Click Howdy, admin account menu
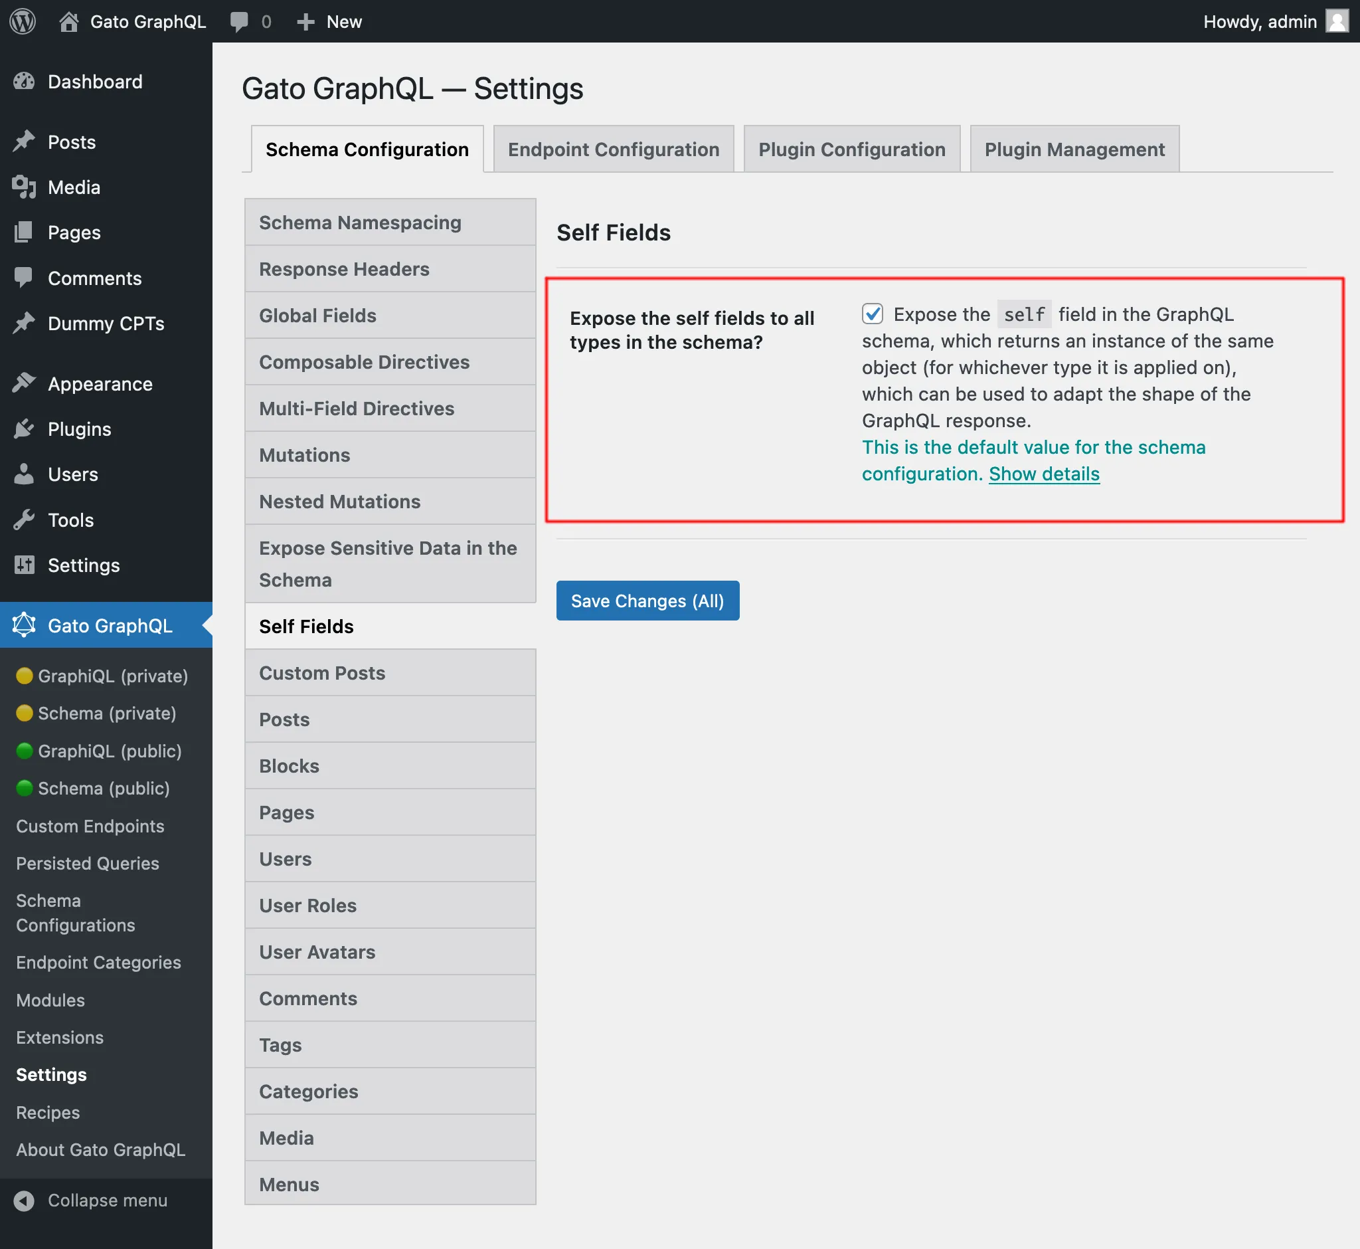Image resolution: width=1360 pixels, height=1249 pixels. pyautogui.click(x=1275, y=22)
